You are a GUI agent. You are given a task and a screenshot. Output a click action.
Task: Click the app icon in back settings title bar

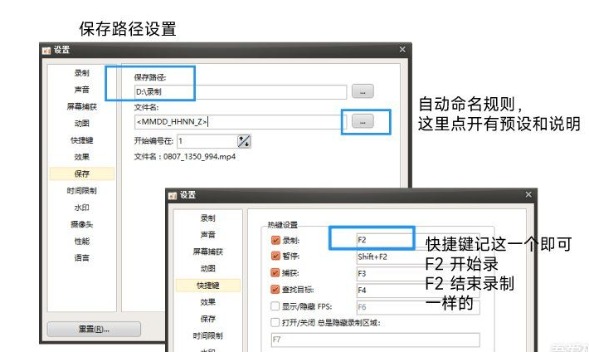click(x=46, y=51)
